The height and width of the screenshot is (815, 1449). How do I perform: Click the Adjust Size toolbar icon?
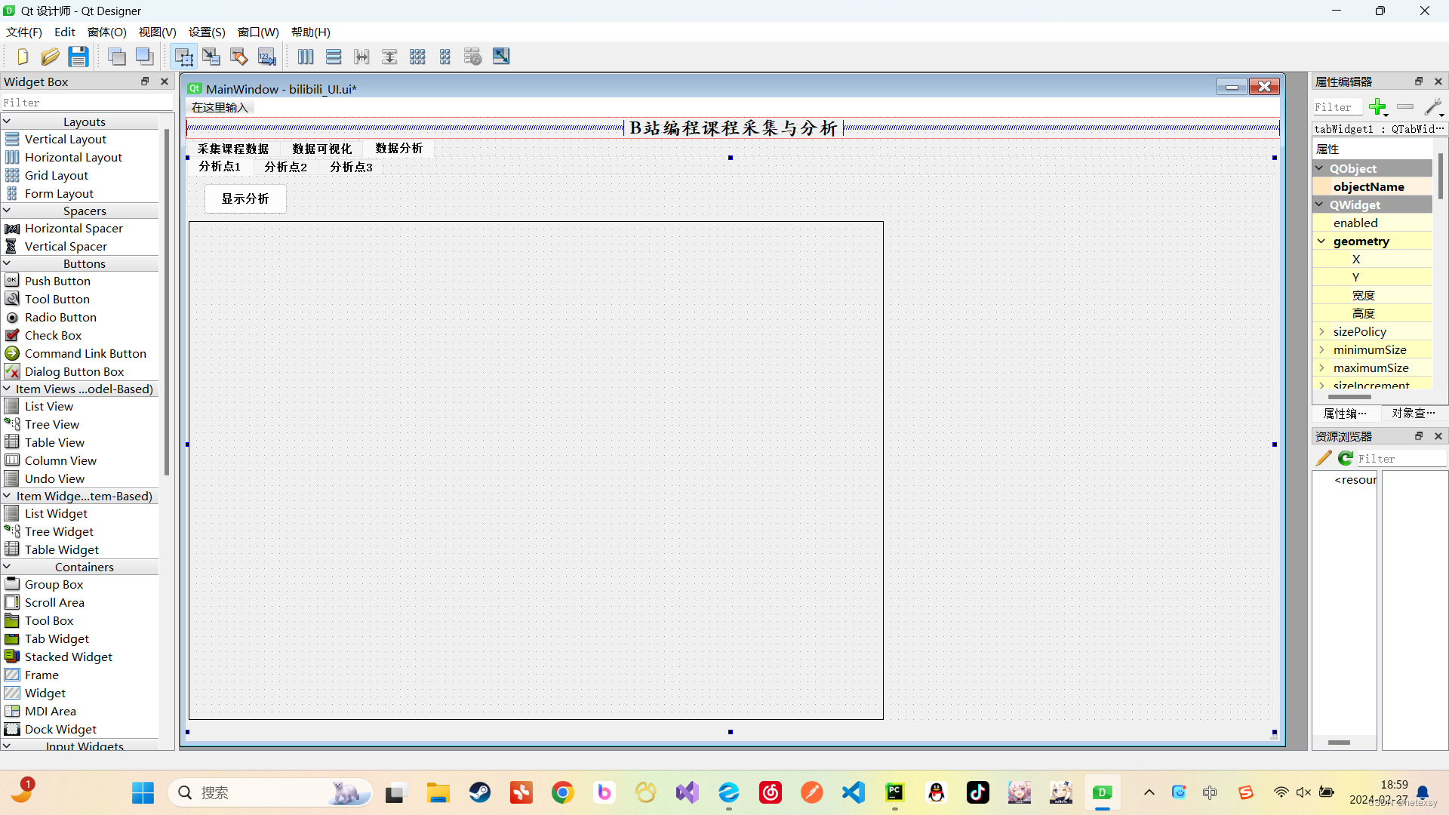tap(501, 57)
